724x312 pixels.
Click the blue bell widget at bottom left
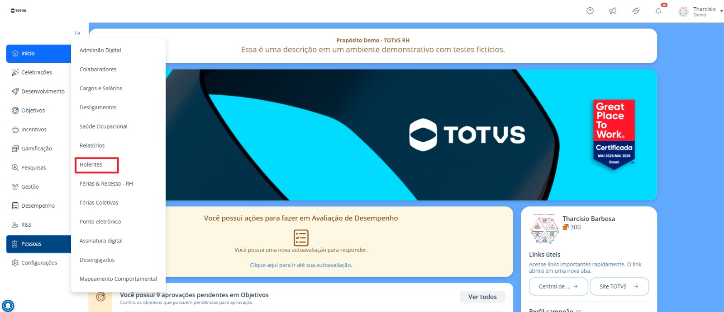(x=8, y=306)
